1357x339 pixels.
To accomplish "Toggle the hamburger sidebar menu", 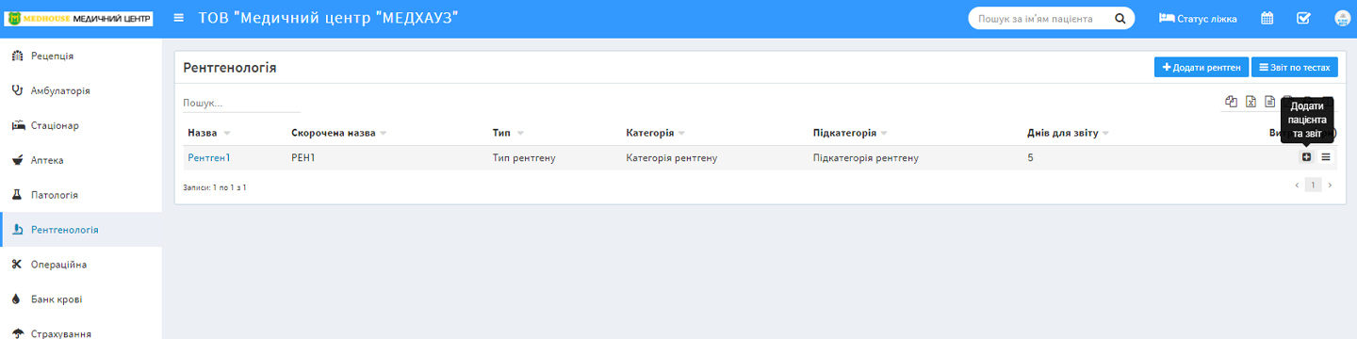I will click(179, 18).
